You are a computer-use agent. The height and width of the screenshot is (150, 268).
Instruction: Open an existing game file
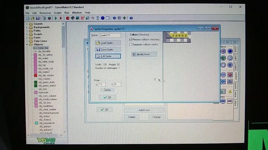(33, 18)
